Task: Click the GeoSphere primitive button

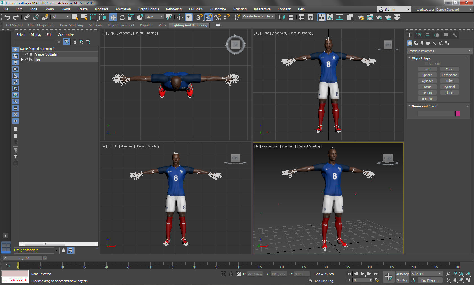Action: [449, 75]
